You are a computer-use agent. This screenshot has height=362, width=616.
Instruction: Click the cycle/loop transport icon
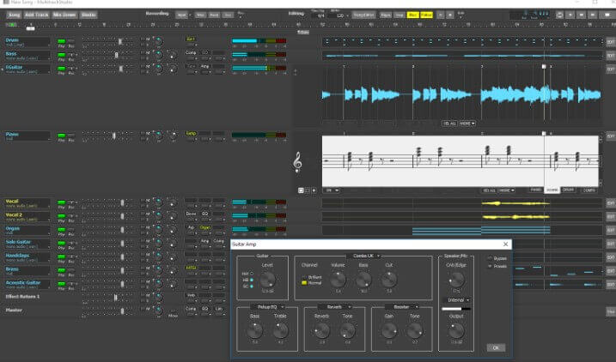559,15
